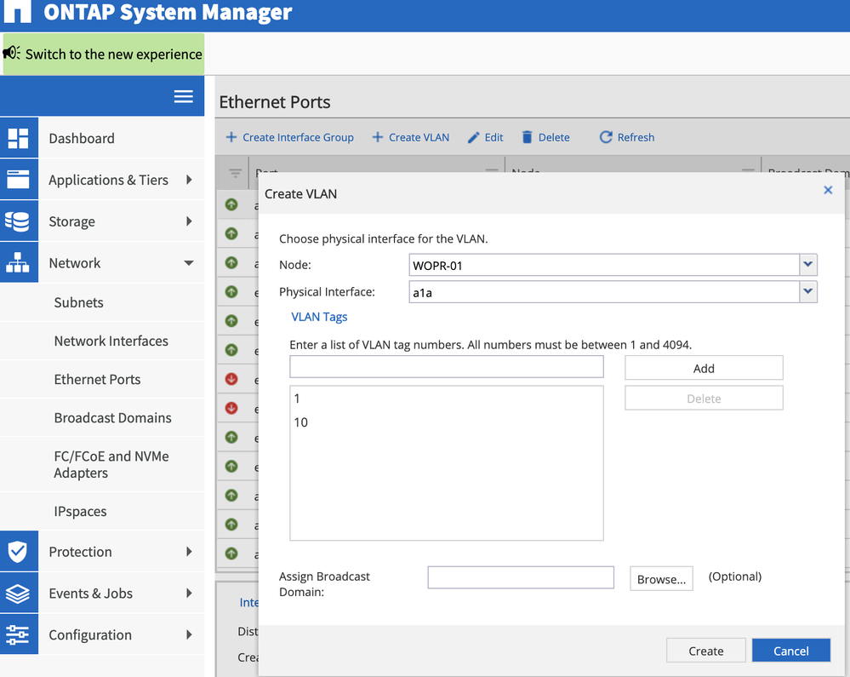
Task: Click Create button in dialog
Action: (x=705, y=651)
